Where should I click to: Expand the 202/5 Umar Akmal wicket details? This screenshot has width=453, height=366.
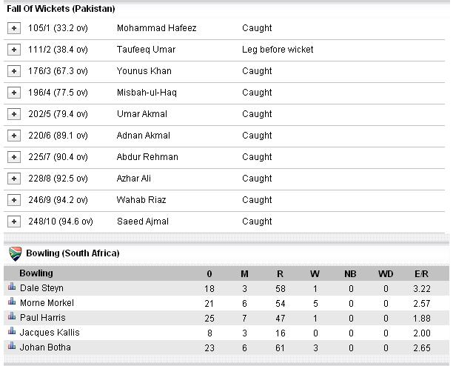tap(14, 114)
